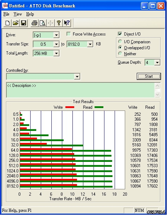Click the Transfer Rate - MB / Sec axis label
The image size is (167, 215).
pos(70,199)
